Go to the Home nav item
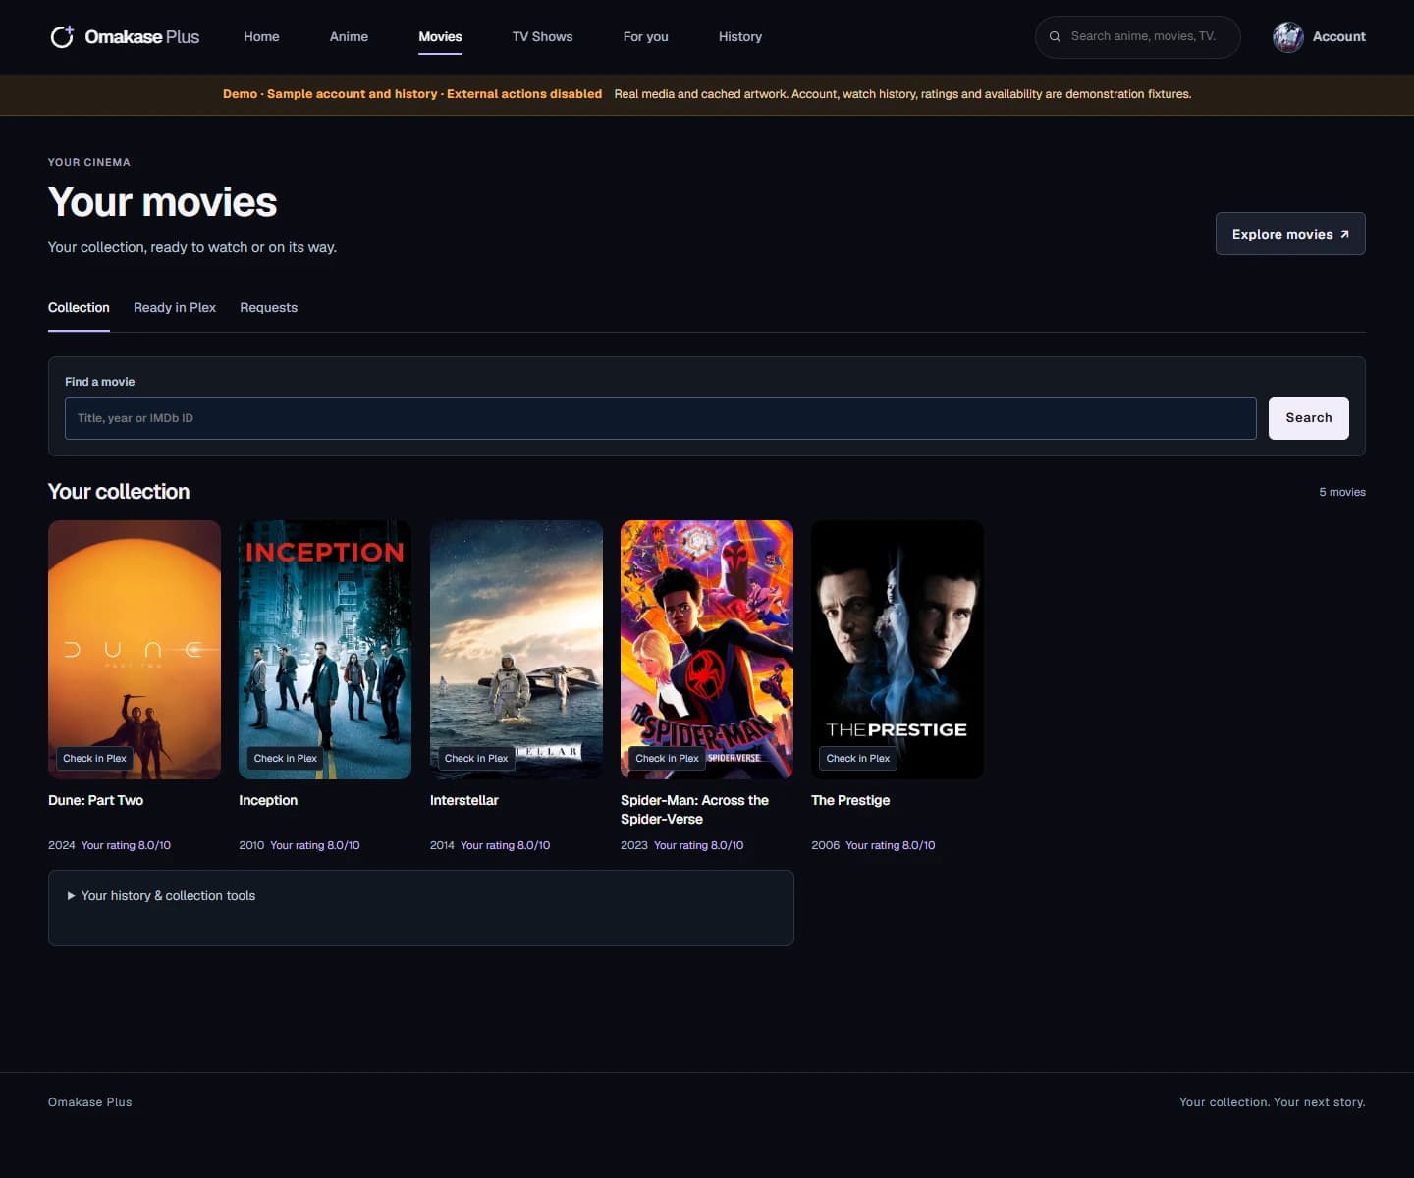This screenshot has height=1178, width=1414. pyautogui.click(x=261, y=36)
